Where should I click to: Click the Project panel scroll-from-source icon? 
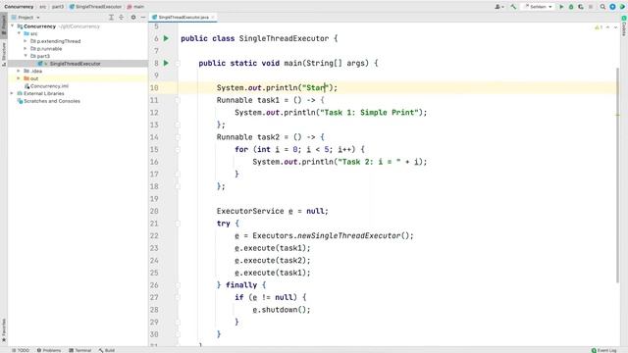[x=111, y=18]
